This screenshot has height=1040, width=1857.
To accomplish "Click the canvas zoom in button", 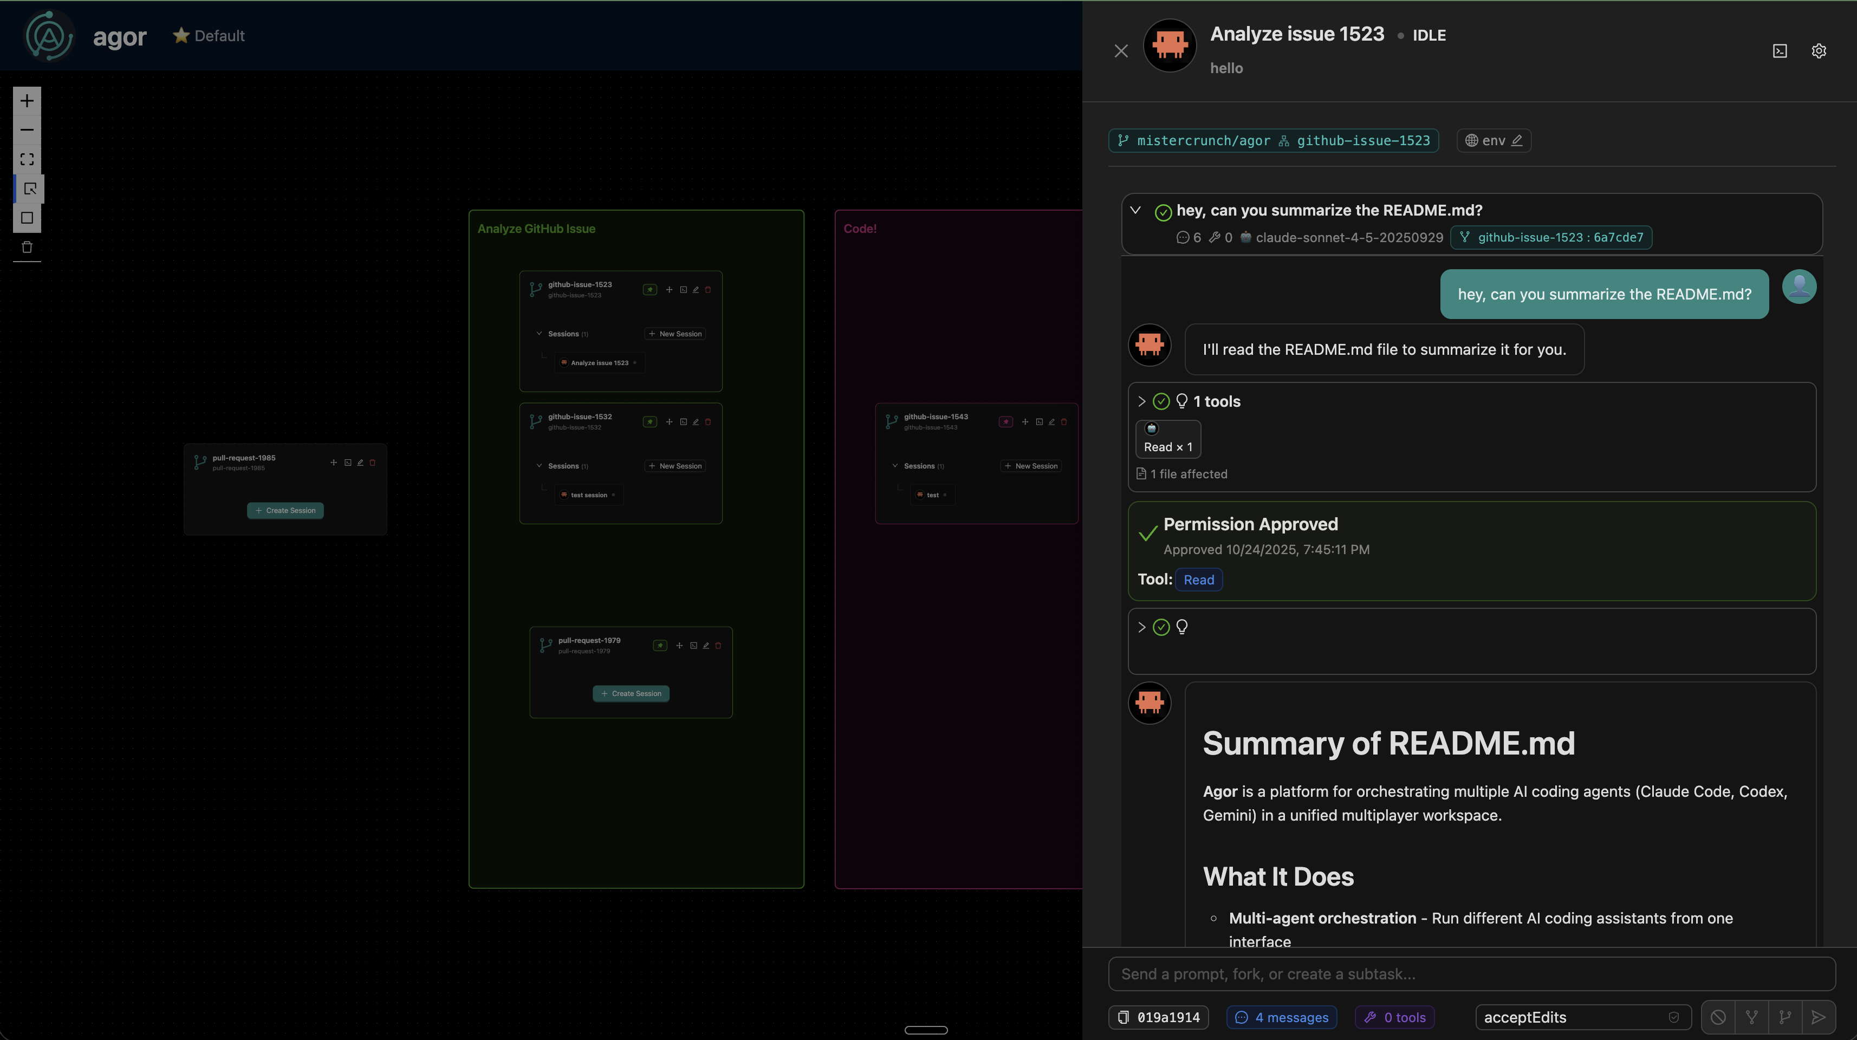I will coord(28,101).
